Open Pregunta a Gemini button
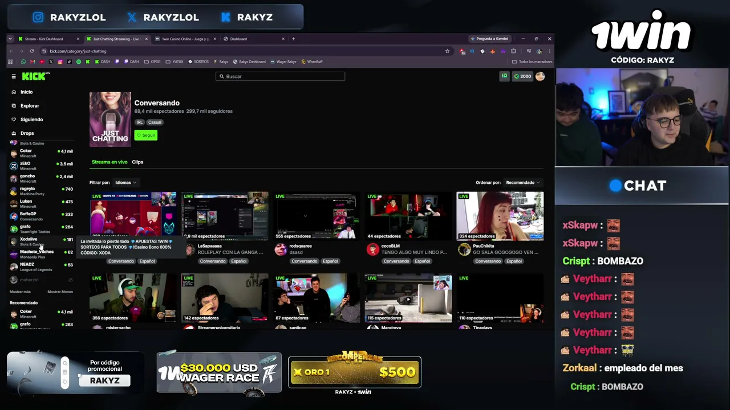The image size is (730, 410). coord(489,39)
